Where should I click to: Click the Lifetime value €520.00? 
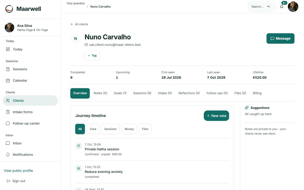[259, 78]
